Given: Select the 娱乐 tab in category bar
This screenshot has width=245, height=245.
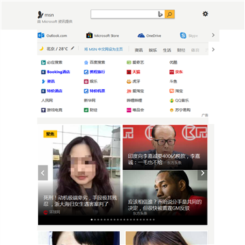Looking at the screenshot, I should (x=152, y=50).
